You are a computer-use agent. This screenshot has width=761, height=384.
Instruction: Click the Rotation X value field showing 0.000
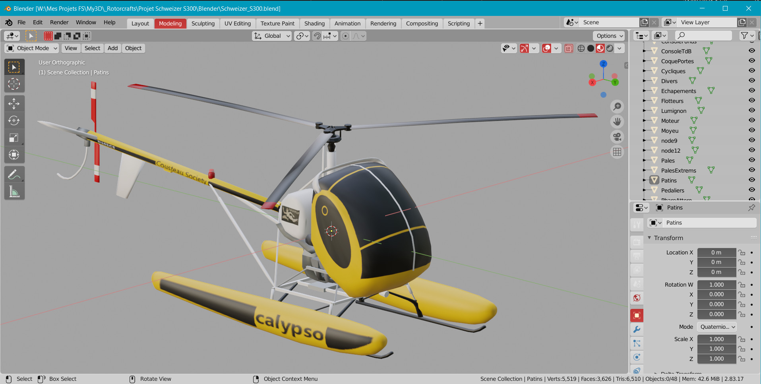point(716,294)
